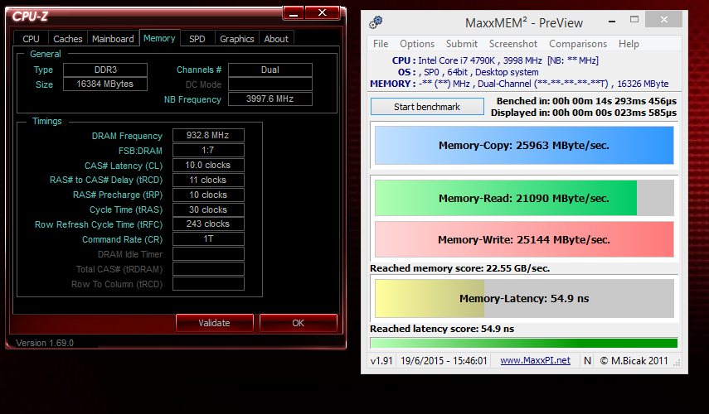The width and height of the screenshot is (709, 414).
Task: Close the MaxxMEM window
Action: (x=663, y=19)
